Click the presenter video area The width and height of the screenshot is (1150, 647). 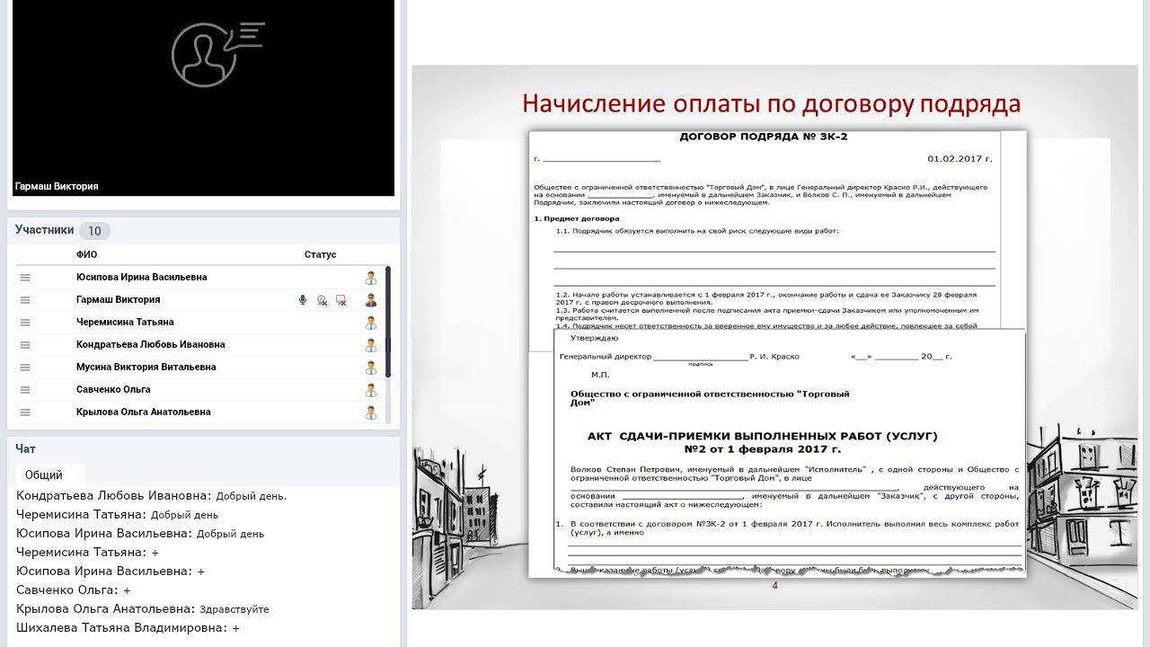[203, 98]
